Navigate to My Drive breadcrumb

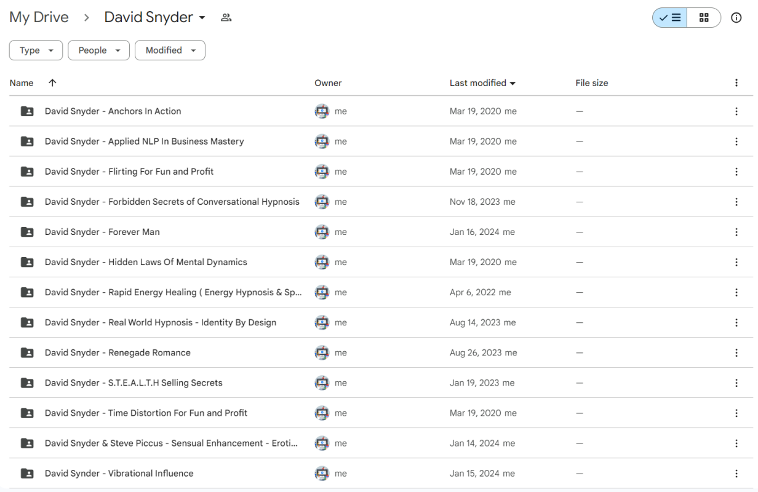pos(39,17)
